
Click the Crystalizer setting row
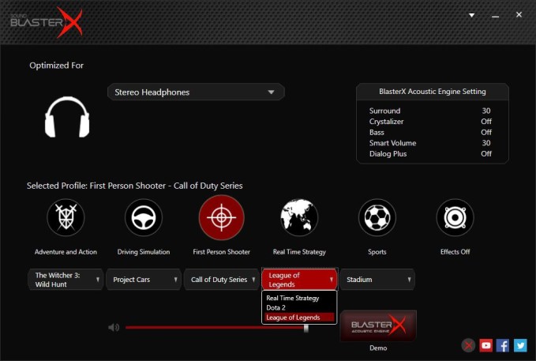point(430,122)
